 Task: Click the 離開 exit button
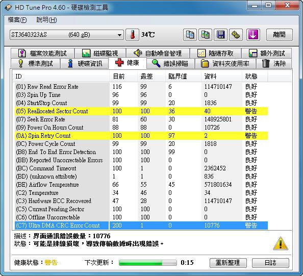pos(279,35)
